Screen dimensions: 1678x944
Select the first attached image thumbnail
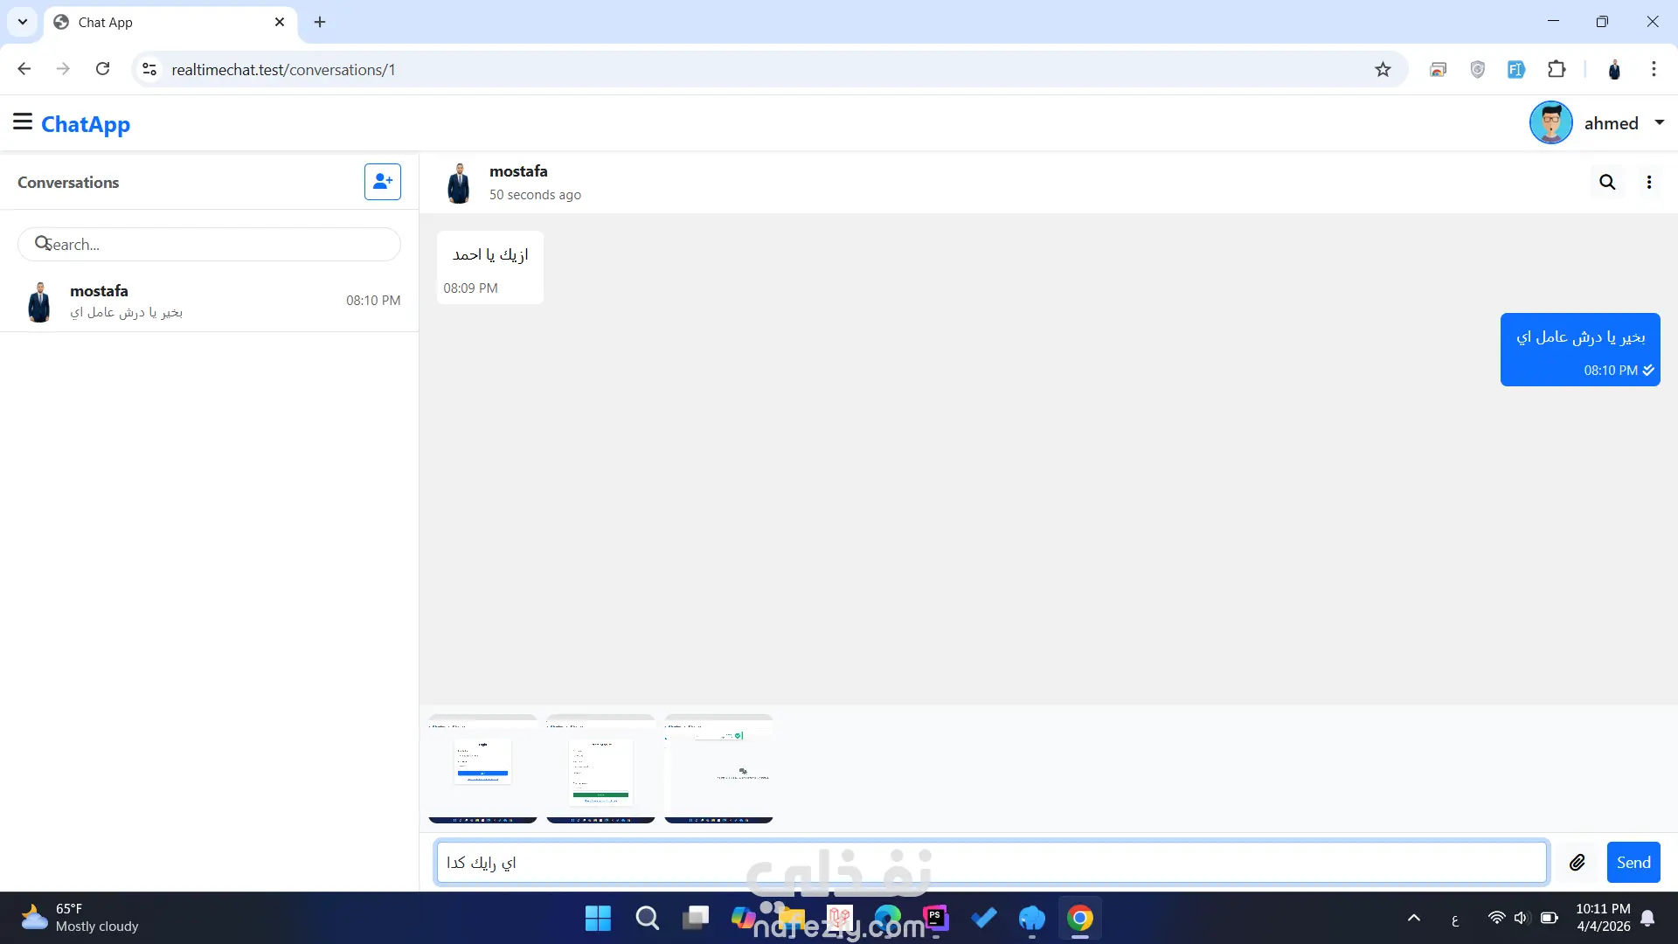[482, 769]
